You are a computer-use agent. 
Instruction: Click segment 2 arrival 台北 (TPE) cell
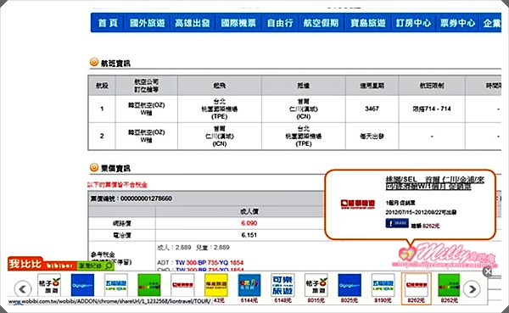point(304,137)
